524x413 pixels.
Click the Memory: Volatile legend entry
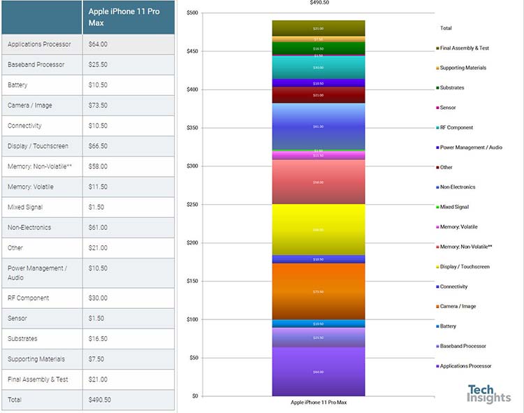pos(457,227)
